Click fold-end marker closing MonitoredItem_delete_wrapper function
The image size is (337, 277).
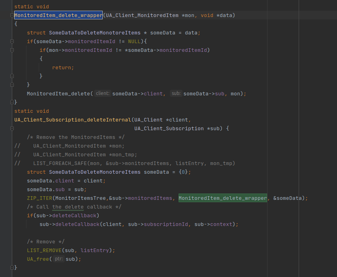coord(12,102)
